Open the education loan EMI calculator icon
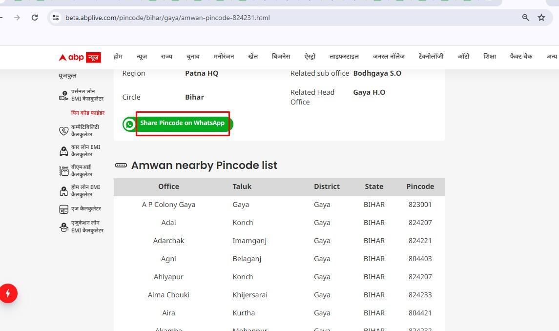 63,227
